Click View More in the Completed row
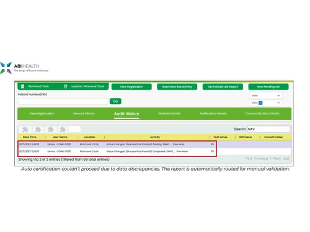This screenshot has height=232, width=310. tap(182, 152)
